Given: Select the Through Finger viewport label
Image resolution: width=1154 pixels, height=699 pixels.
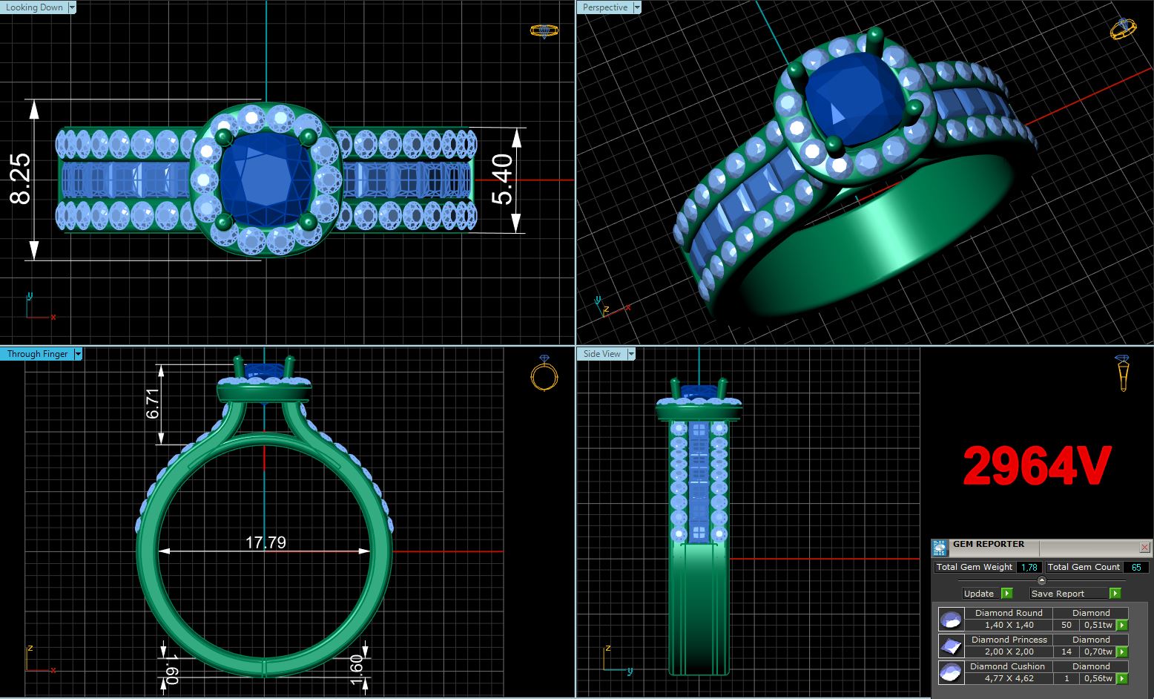Looking at the screenshot, I should pyautogui.click(x=37, y=354).
